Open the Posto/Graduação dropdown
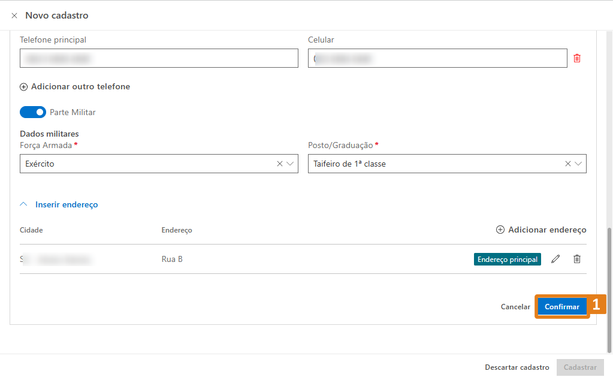The width and height of the screenshot is (613, 377). 579,164
